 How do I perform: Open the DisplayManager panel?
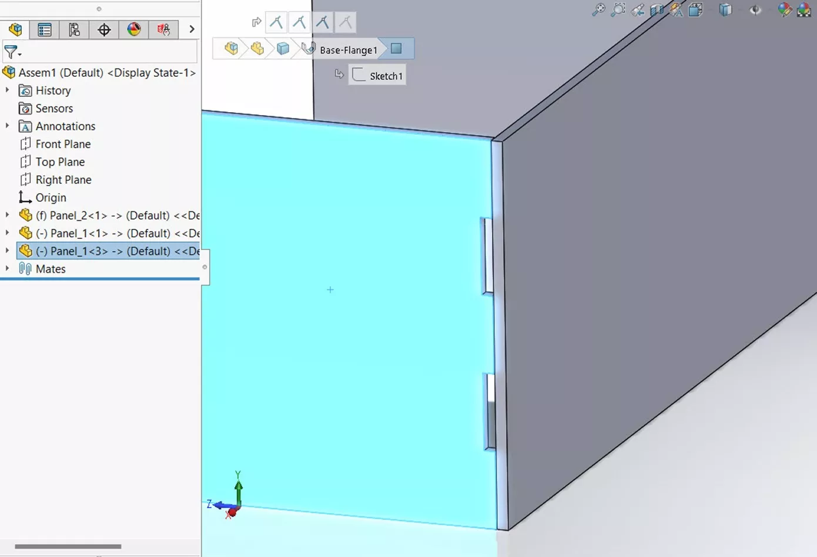[x=134, y=29]
